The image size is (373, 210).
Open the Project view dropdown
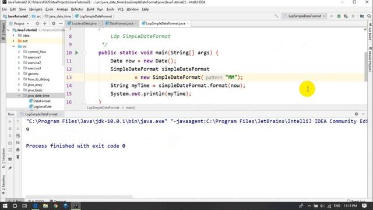tap(19, 23)
